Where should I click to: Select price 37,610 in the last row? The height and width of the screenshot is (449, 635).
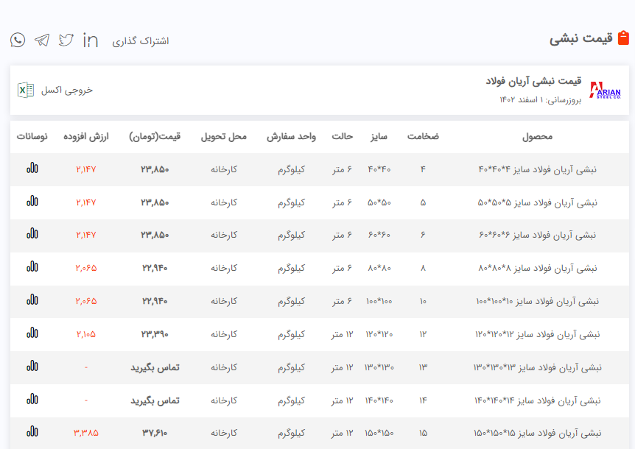point(155,433)
